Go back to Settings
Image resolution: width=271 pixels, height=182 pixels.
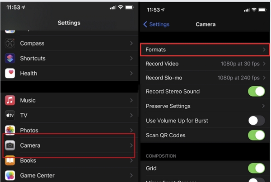156,24
